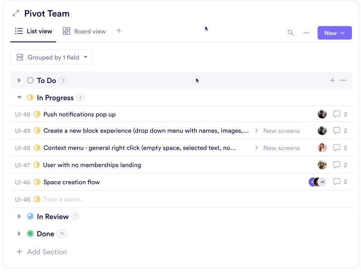The height and width of the screenshot is (273, 361).
Task: Click the In Progress count badge 5
Action: point(81,98)
